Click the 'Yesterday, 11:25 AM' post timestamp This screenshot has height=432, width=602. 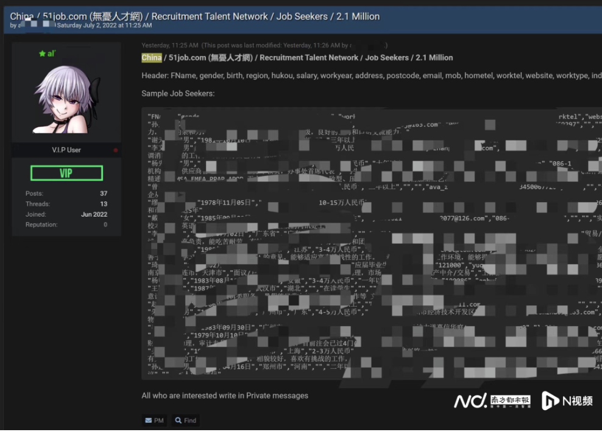(170, 45)
